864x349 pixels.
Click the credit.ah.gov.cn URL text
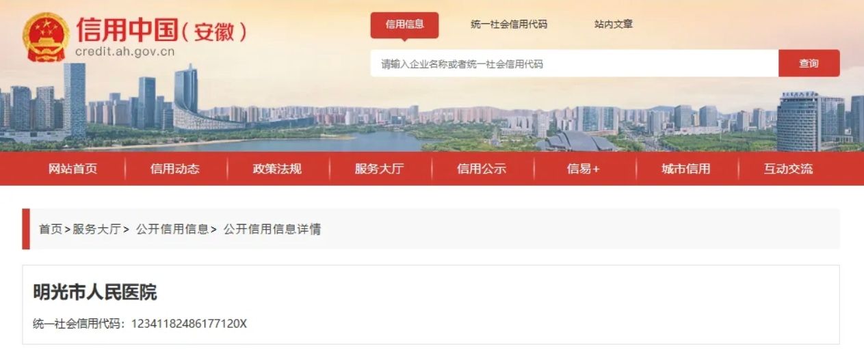pyautogui.click(x=125, y=52)
